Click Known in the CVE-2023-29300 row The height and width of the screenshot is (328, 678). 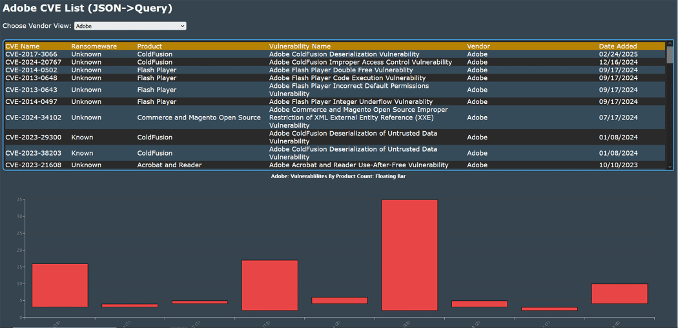[x=82, y=137]
